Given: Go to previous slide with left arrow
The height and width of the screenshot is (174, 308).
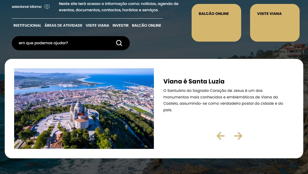Looking at the screenshot, I should tap(220, 136).
